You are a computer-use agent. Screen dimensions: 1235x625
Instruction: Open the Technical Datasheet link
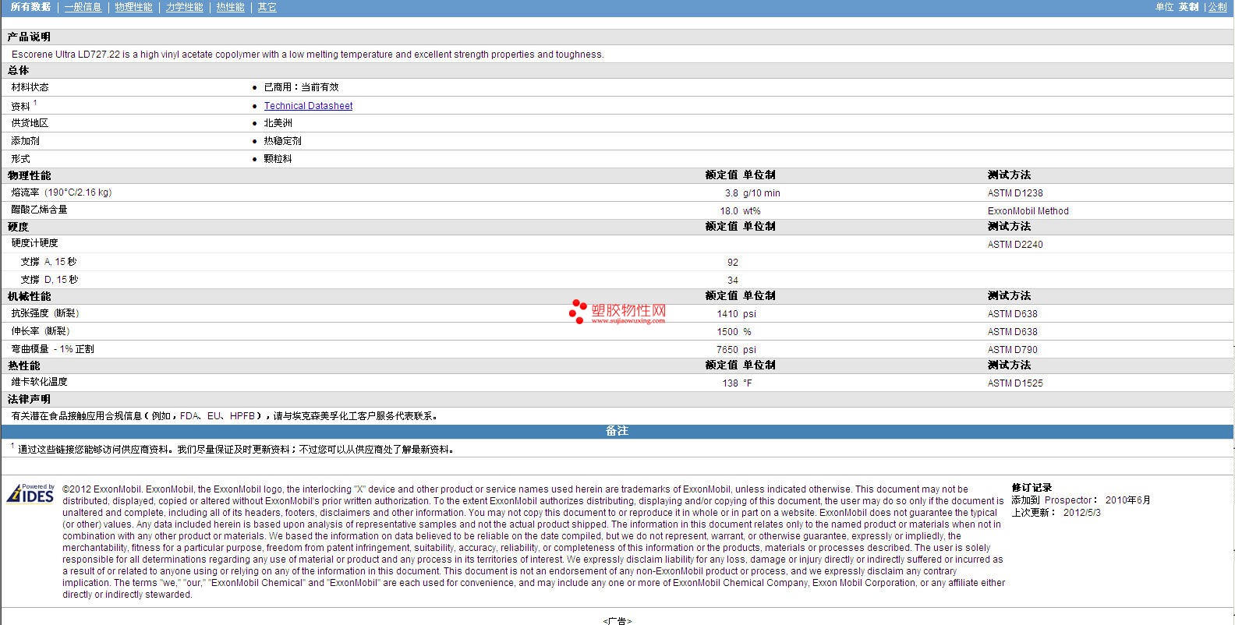point(308,106)
